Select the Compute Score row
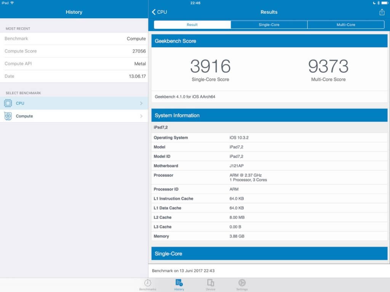Viewport: 390px width, 292px height. pos(74,51)
